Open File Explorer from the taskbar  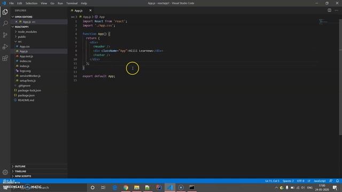pyautogui.click(x=137, y=187)
